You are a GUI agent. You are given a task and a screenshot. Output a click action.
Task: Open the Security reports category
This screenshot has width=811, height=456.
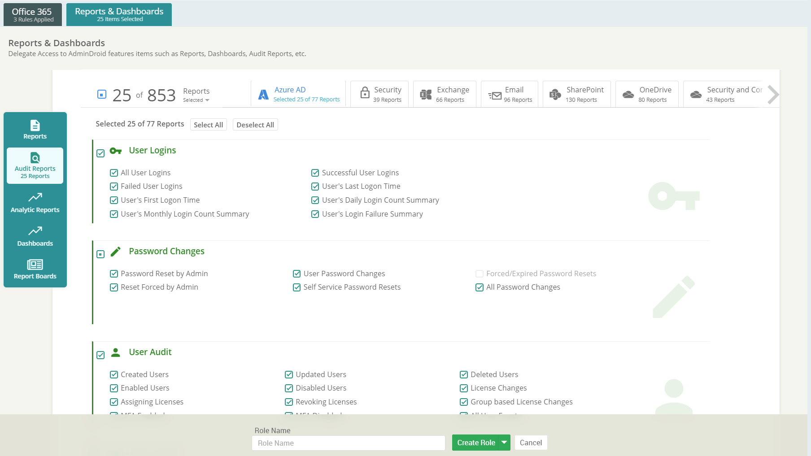pyautogui.click(x=379, y=94)
